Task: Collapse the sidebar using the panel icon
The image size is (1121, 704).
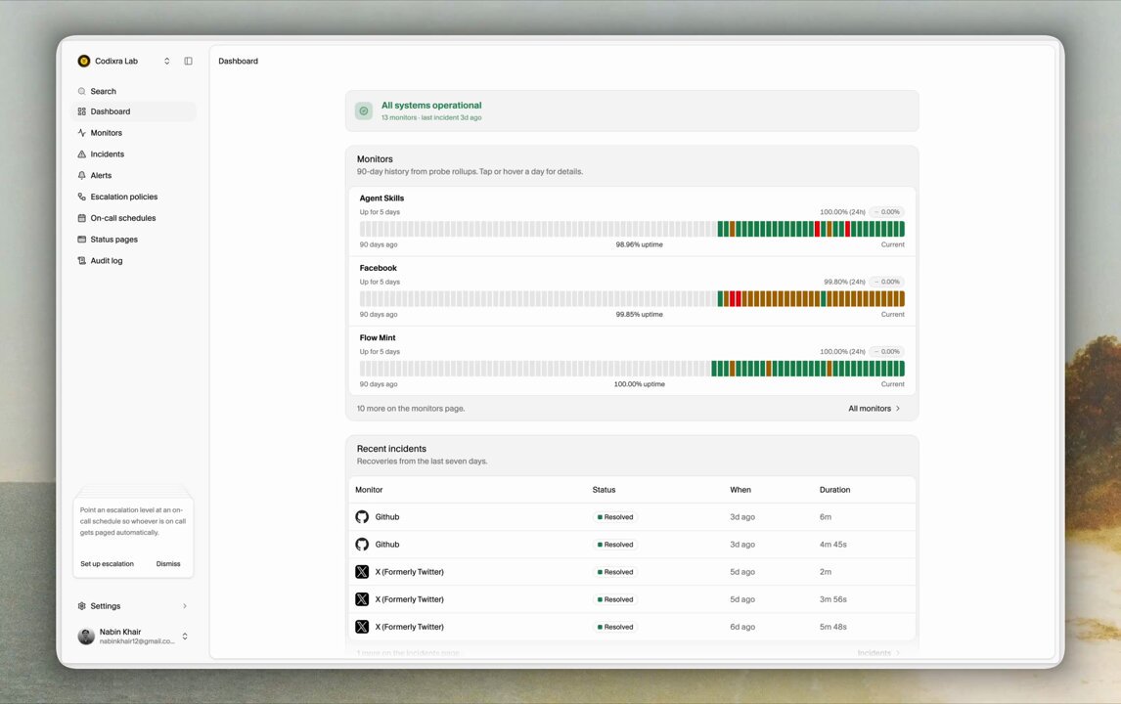Action: 188,61
